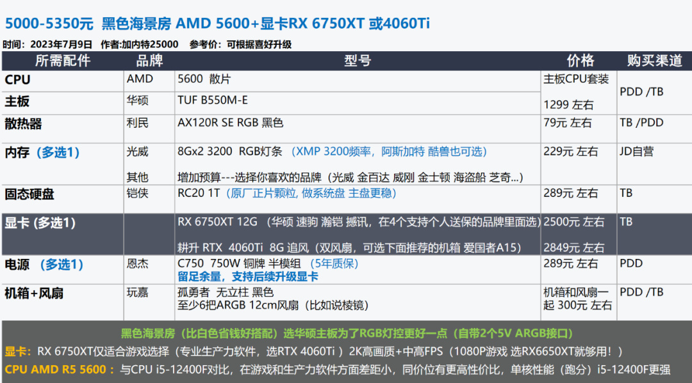Image resolution: width=692 pixels, height=383 pixels.
Task: Click the "TUF B550M-E" model cell
Action: click(213, 100)
